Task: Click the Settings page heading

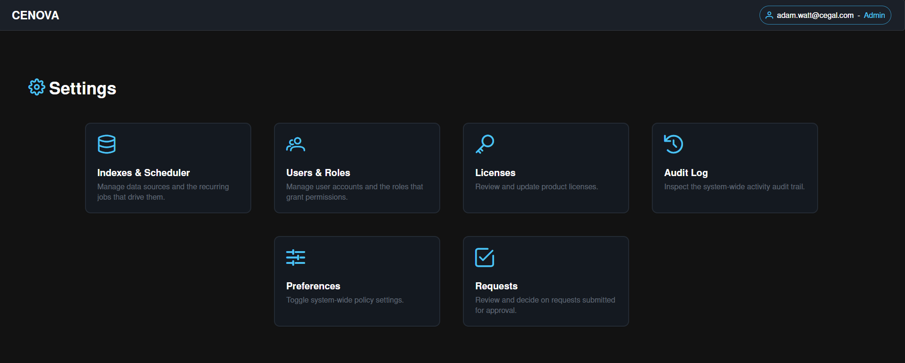Action: [83, 88]
